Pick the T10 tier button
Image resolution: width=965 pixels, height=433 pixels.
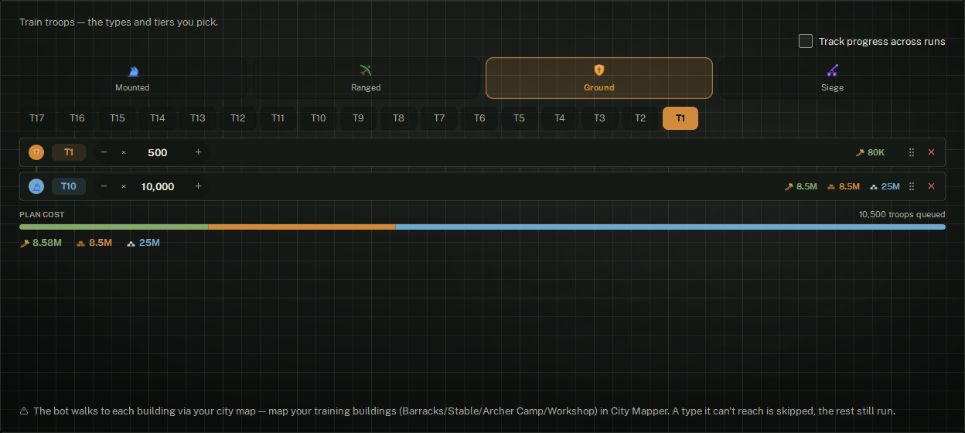[x=319, y=118]
